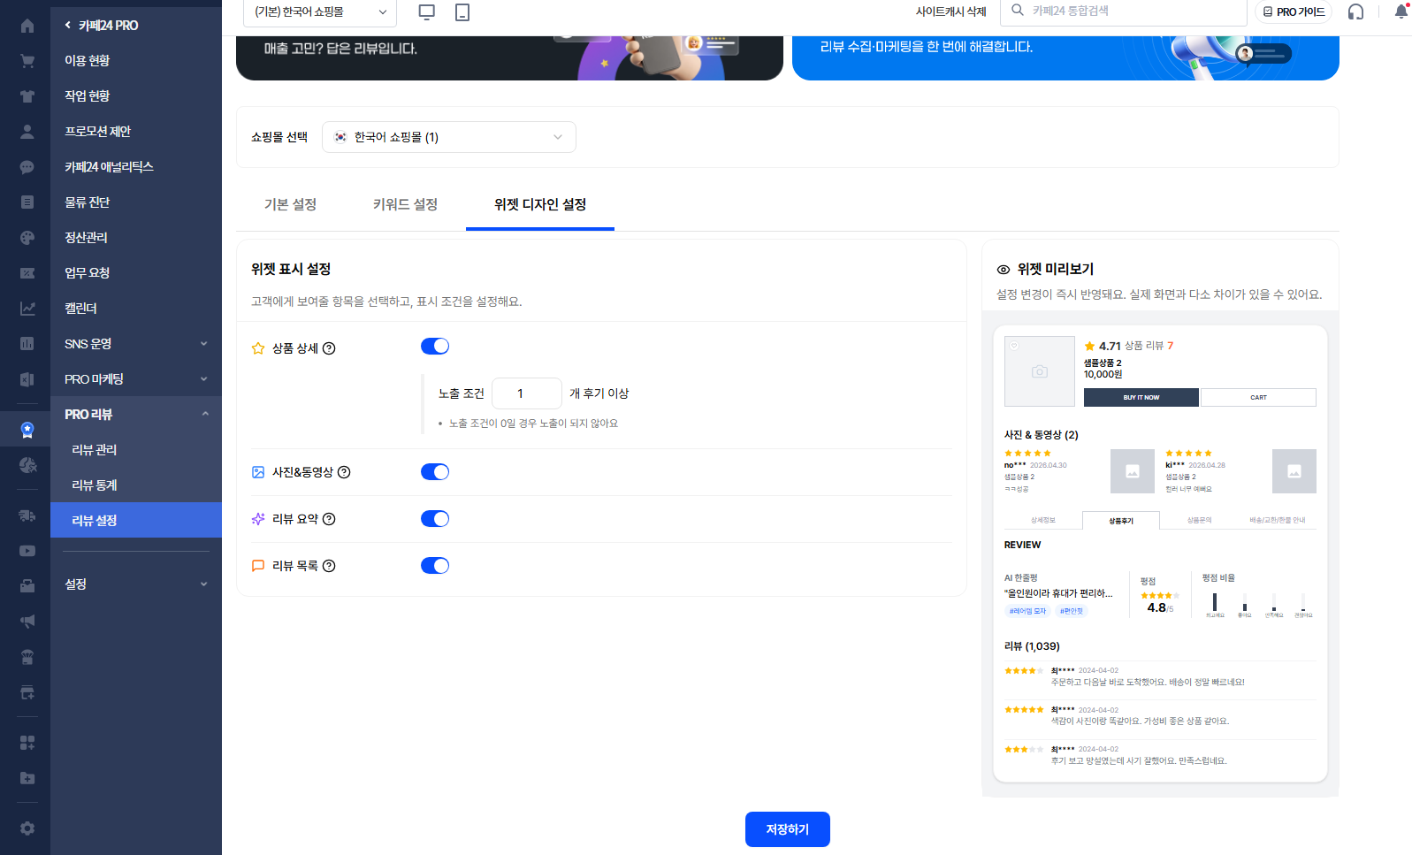Expand the SNS 운영 menu

[x=136, y=344]
